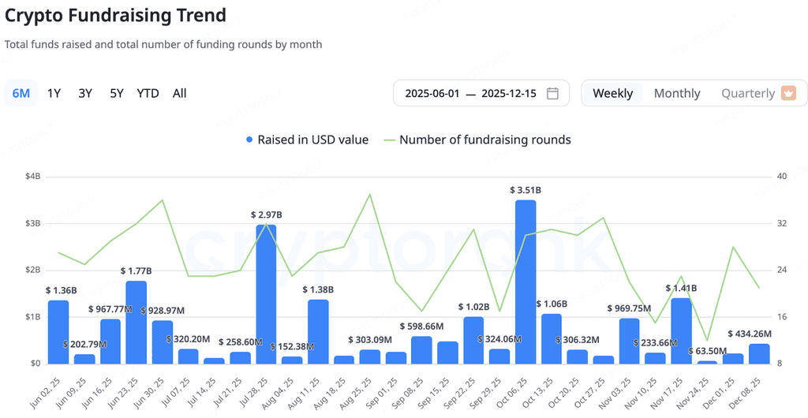This screenshot has height=418, width=808.
Task: Open the calendar date picker icon
Action: pos(552,93)
